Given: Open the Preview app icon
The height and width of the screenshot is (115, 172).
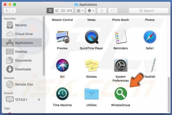Looking at the screenshot, I should (x=63, y=37).
